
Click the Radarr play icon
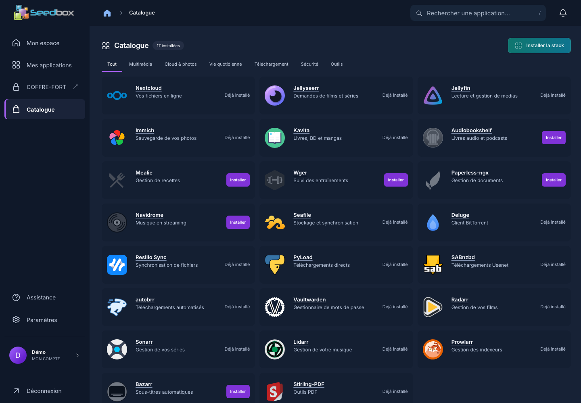click(433, 307)
